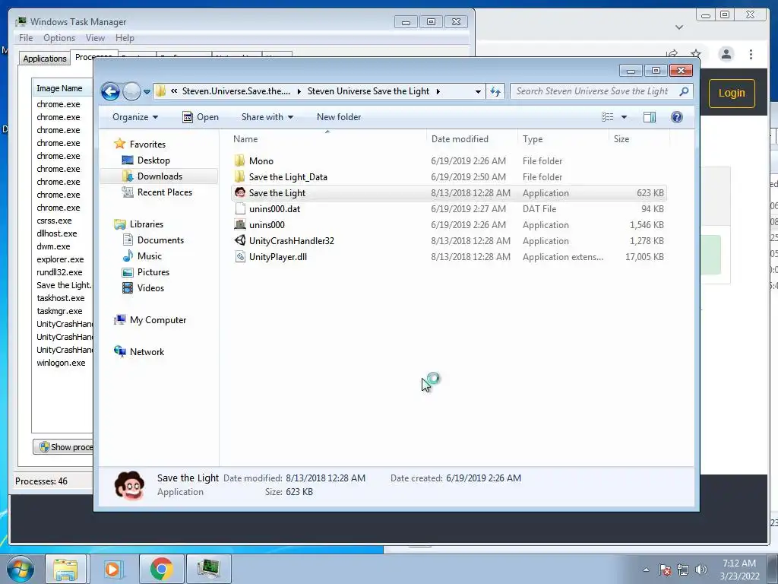Open the view options dropdown arrow
The height and width of the screenshot is (584, 778).
625,117
